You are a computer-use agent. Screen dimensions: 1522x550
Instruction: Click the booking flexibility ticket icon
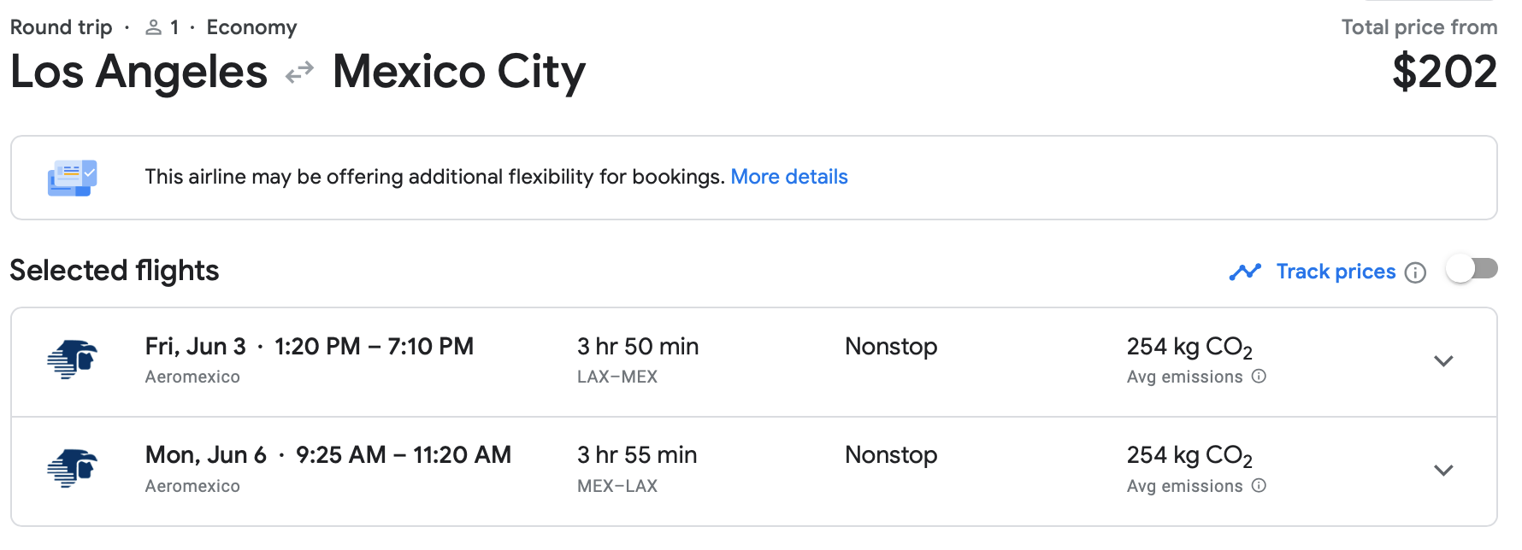(x=72, y=178)
